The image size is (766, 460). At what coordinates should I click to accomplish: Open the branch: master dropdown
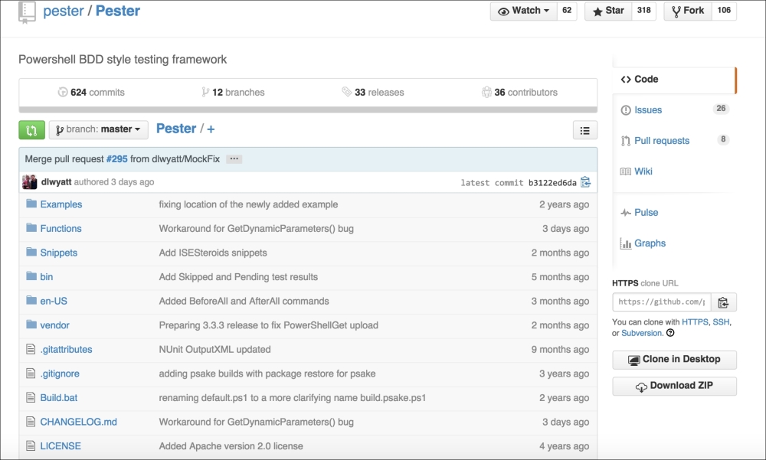coord(98,130)
